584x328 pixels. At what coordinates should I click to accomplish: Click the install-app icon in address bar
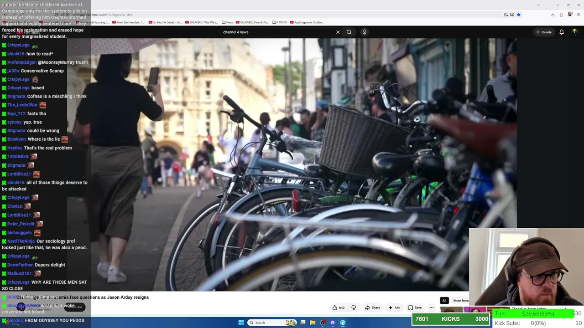pos(512,15)
